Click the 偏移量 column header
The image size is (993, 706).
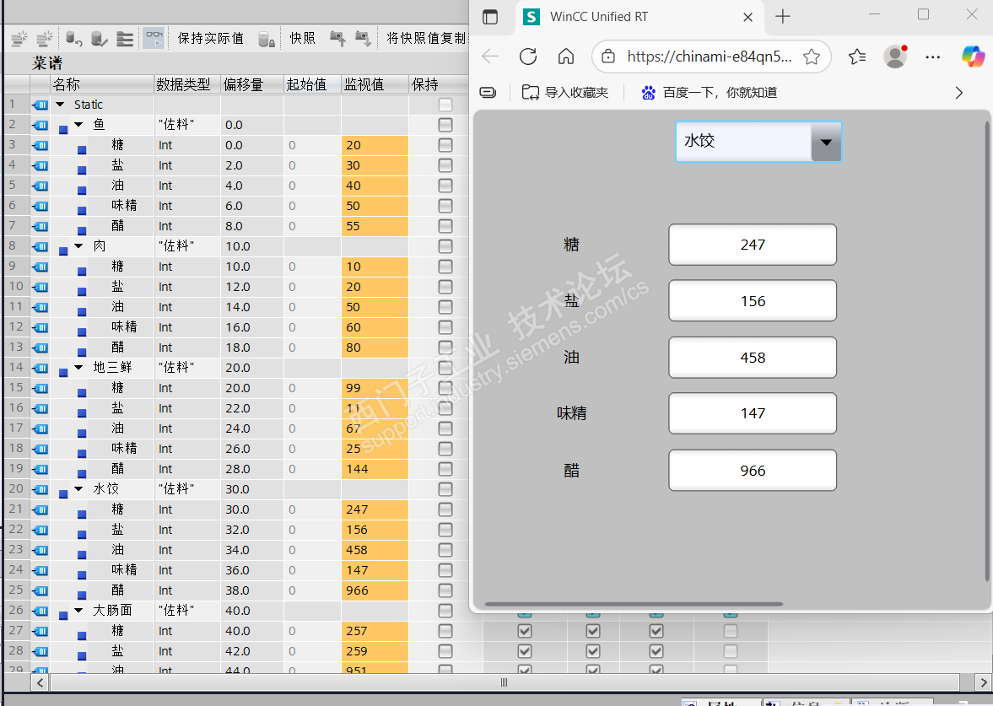click(252, 84)
